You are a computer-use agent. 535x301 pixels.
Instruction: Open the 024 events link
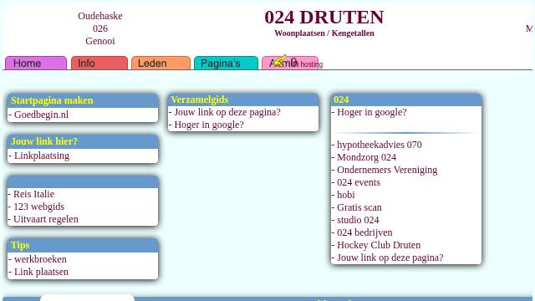[359, 182]
